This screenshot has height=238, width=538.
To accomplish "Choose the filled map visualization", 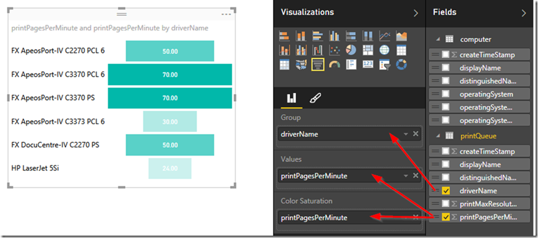I will (301, 64).
